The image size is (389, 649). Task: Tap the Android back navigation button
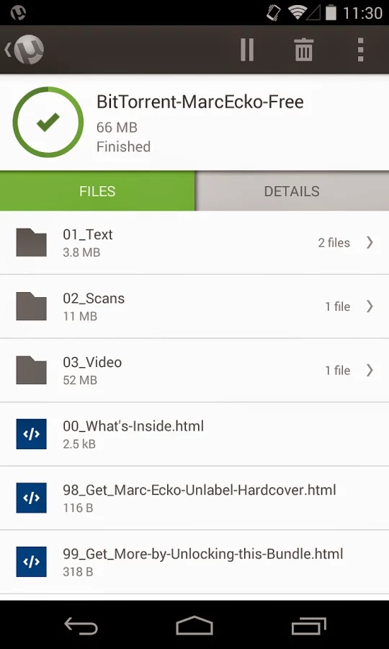81,626
